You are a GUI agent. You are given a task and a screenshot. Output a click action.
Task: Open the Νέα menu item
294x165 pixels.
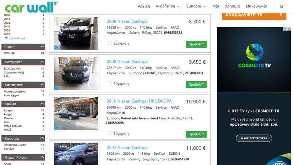(216, 6)
